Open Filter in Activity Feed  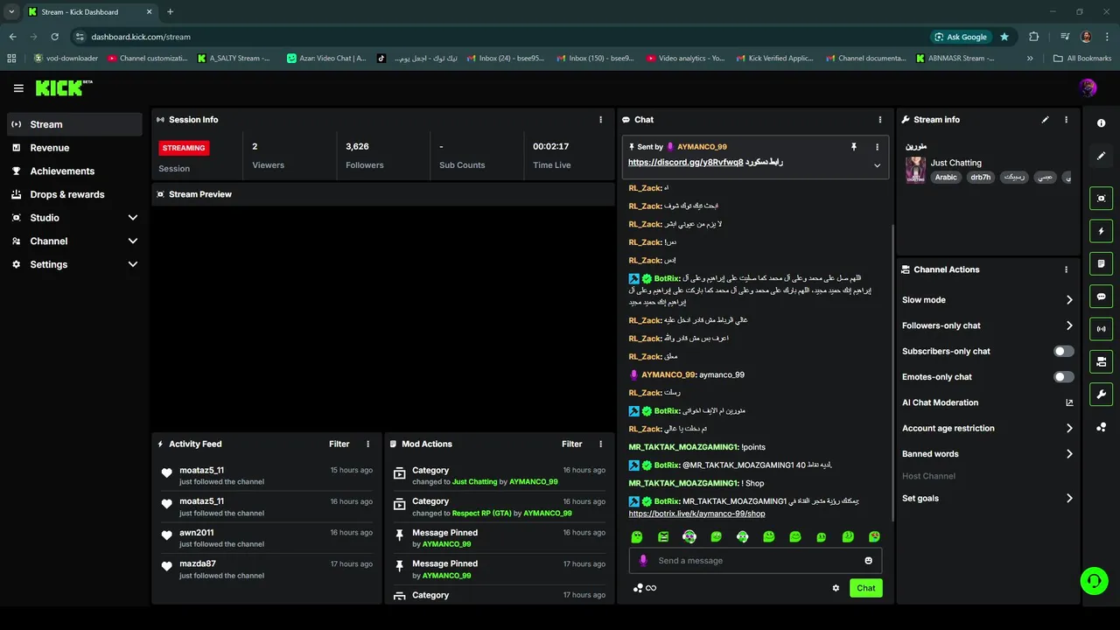tap(339, 444)
